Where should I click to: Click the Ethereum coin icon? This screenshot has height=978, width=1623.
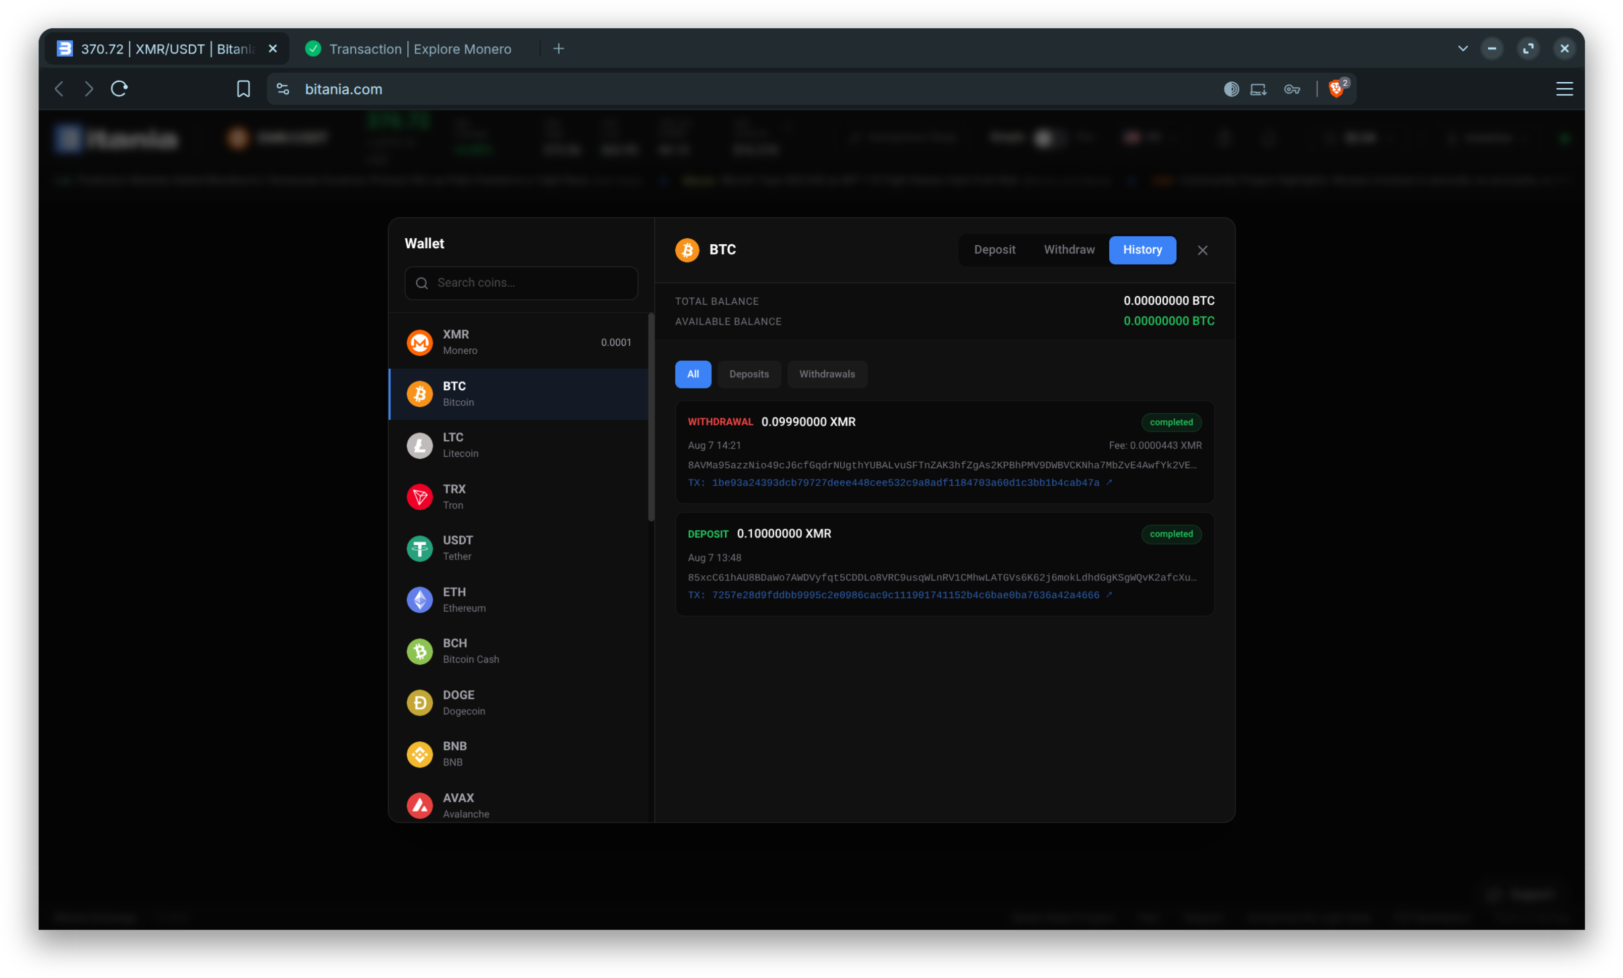pyautogui.click(x=419, y=600)
